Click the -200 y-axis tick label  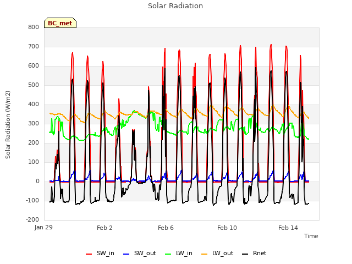pos(32,220)
